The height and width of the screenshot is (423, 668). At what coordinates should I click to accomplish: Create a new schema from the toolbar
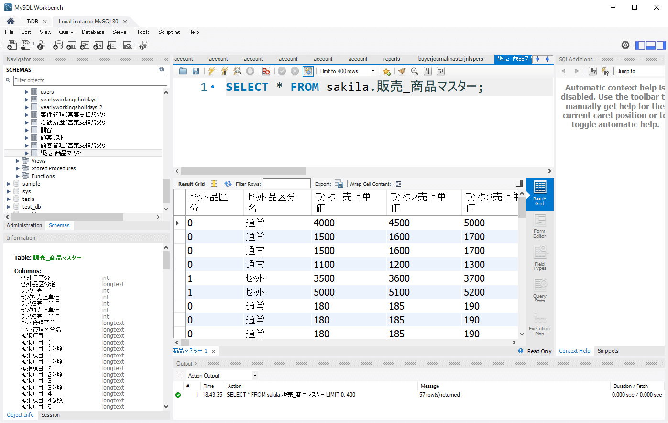point(58,45)
